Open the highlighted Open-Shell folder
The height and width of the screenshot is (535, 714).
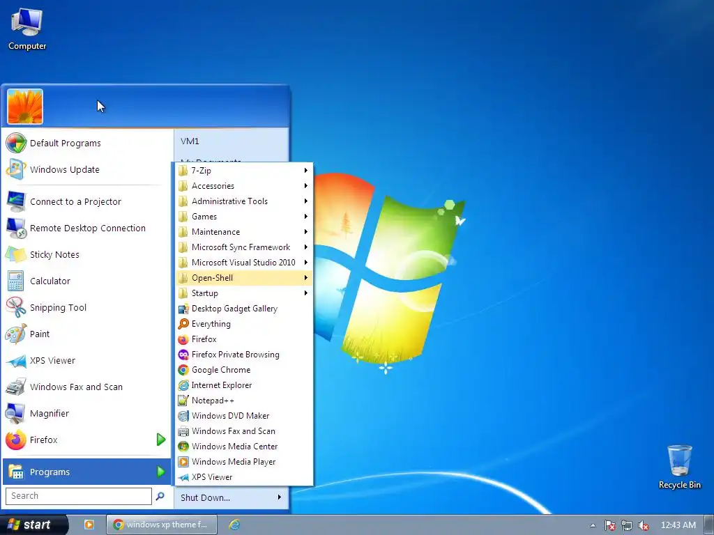244,278
